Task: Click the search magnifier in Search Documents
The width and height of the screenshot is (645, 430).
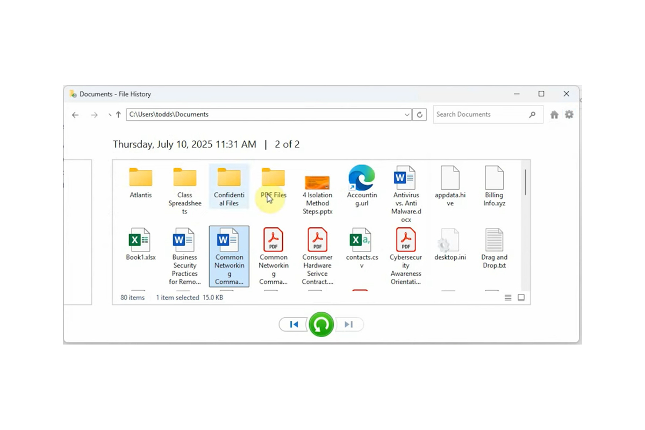Action: 532,114
